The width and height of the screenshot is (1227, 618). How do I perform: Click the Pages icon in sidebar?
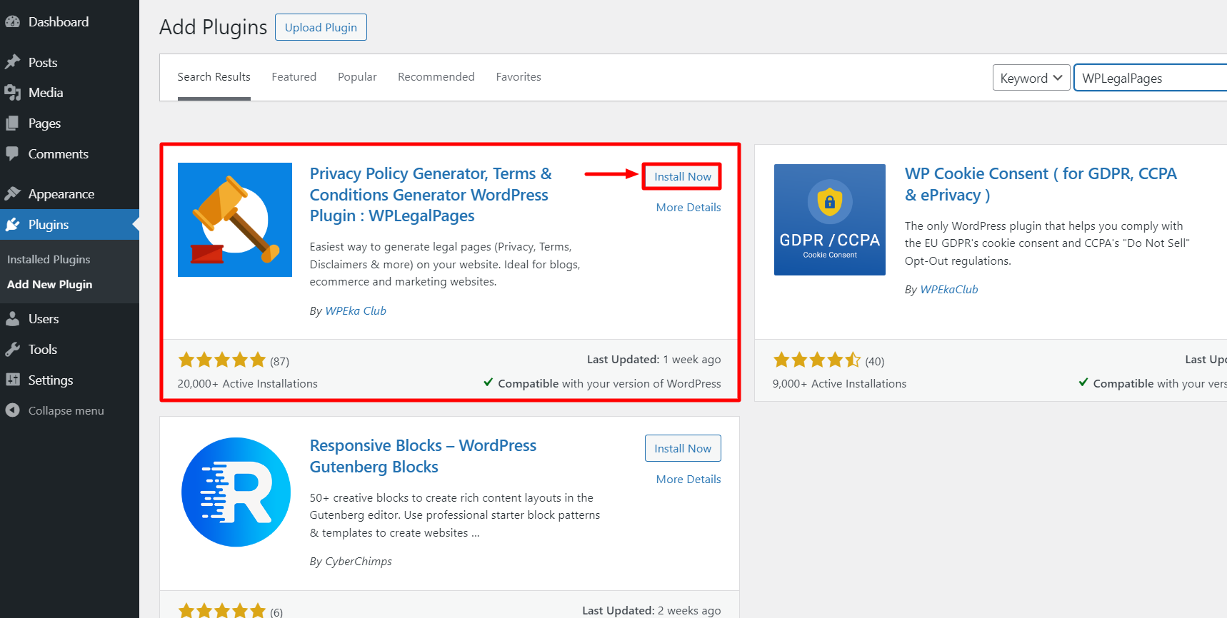pos(12,123)
